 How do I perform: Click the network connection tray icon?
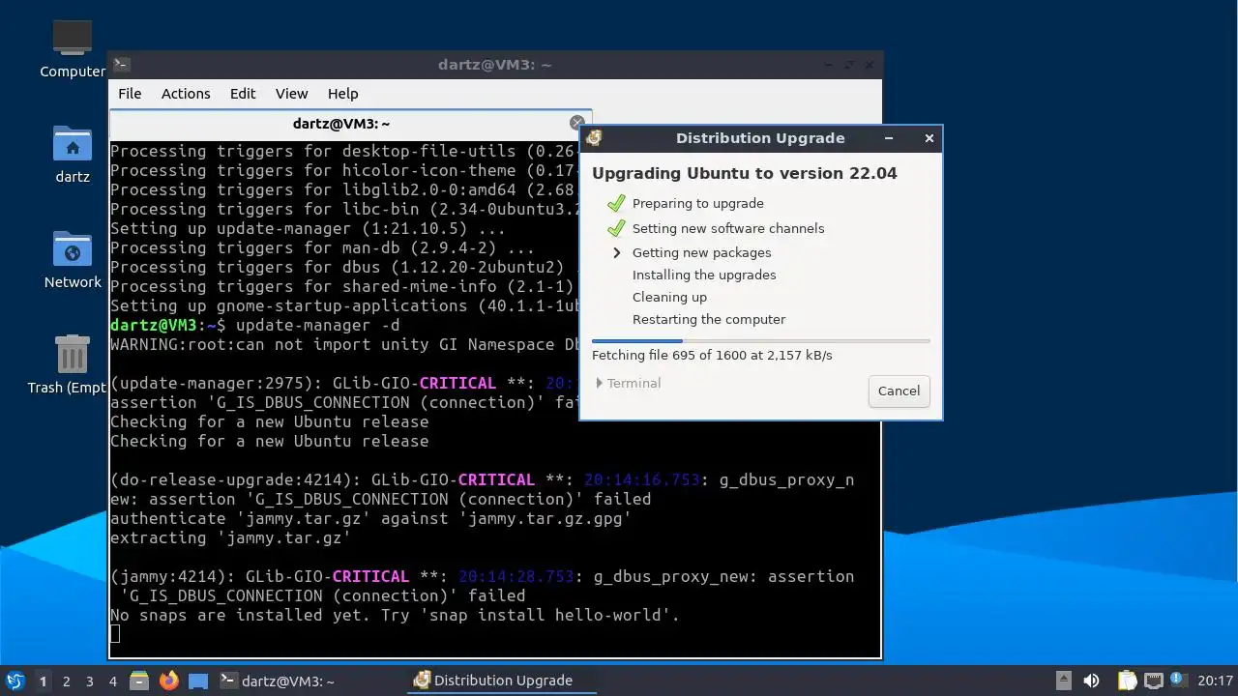coord(1153,681)
